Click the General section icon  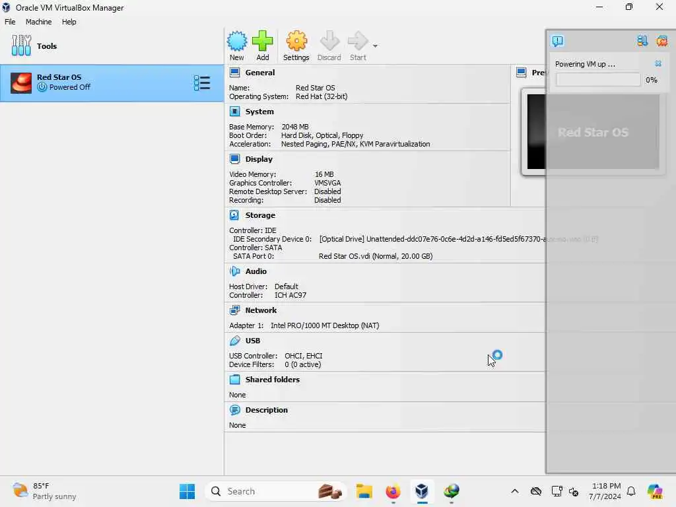click(x=234, y=73)
